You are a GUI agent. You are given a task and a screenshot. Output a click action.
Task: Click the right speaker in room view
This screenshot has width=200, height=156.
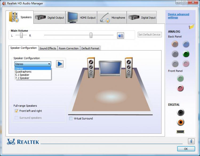pyautogui.click(x=129, y=68)
